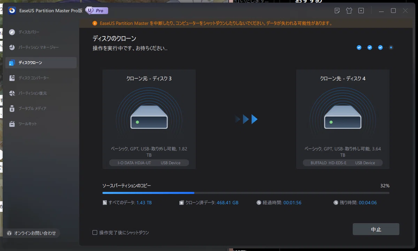Image resolution: width=418 pixels, height=251 pixels.
Task: Open the dropdown menu box icon in title bar
Action: click(361, 11)
